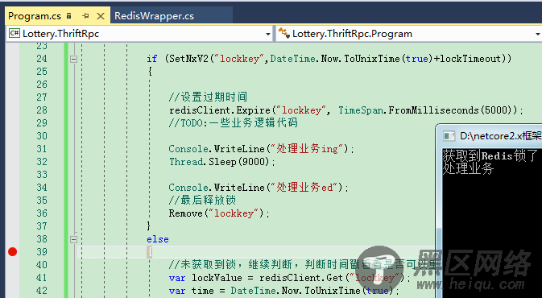
Task: Close the Program.cs tab
Action: [101, 16]
